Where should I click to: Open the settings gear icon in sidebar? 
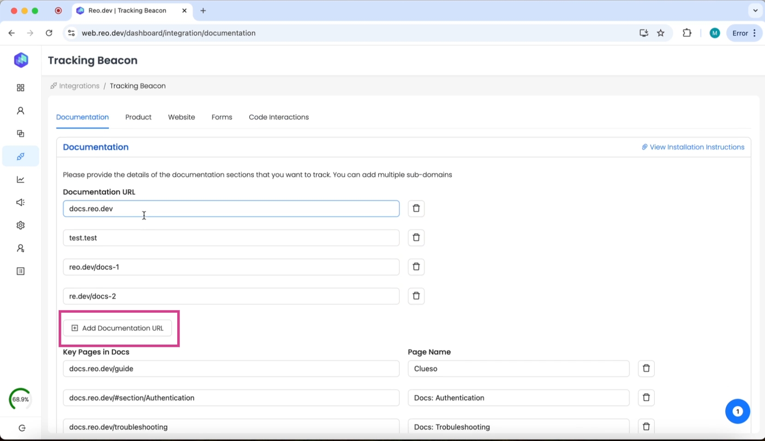click(20, 225)
